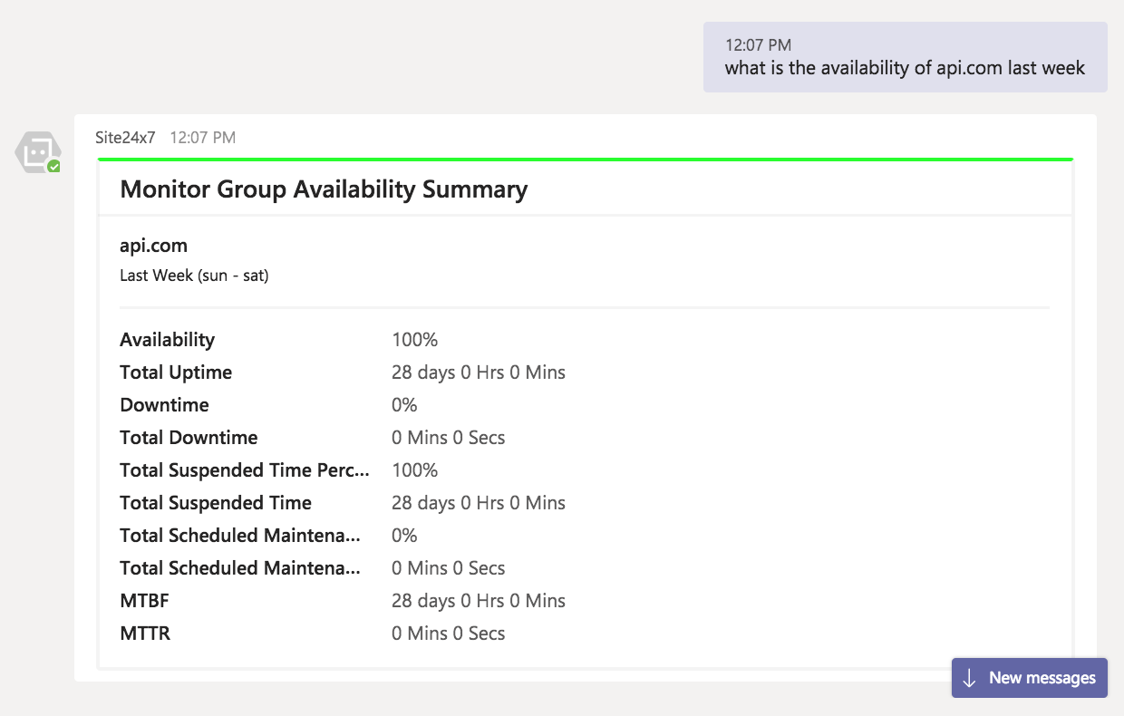This screenshot has width=1124, height=716.
Task: Click the Last Week (sun - sat) text
Action: [194, 276]
